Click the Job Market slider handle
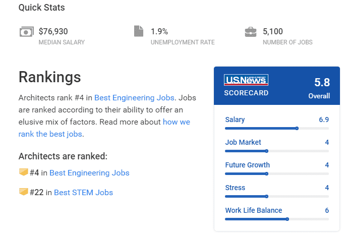Image resolution: width=344 pixels, height=235 pixels. [267, 151]
